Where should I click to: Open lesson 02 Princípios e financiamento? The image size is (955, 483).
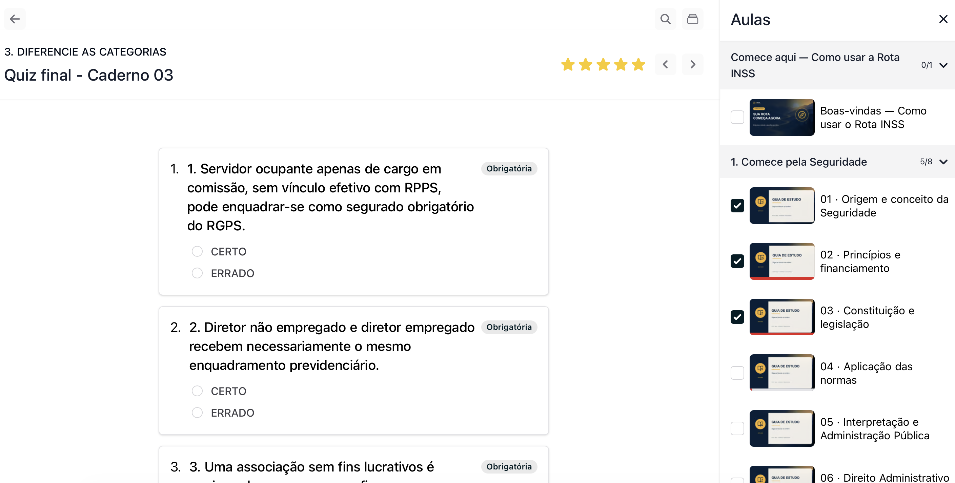(860, 261)
